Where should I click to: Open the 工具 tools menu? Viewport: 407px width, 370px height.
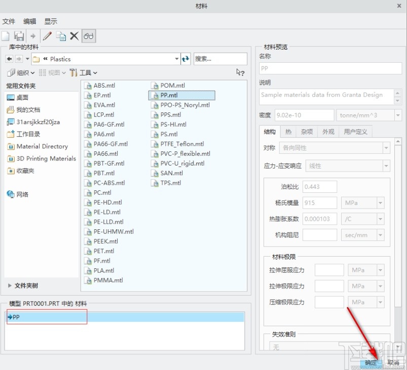[83, 73]
